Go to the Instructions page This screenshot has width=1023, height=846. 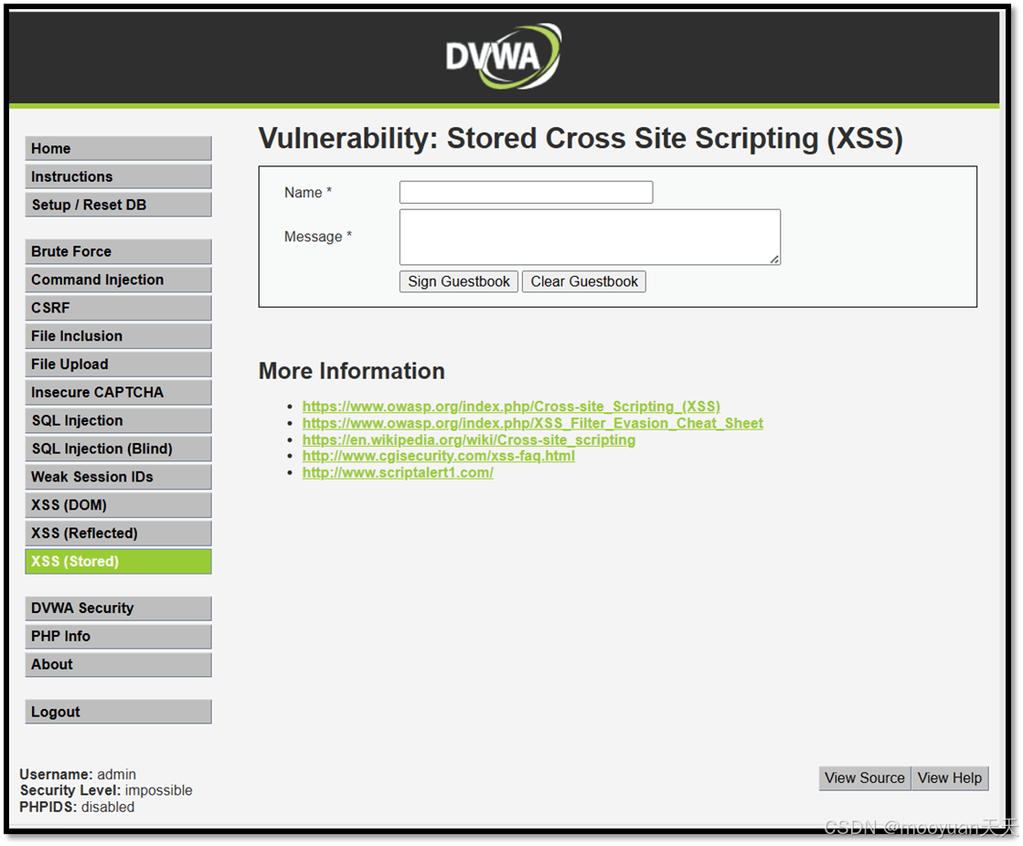118,176
